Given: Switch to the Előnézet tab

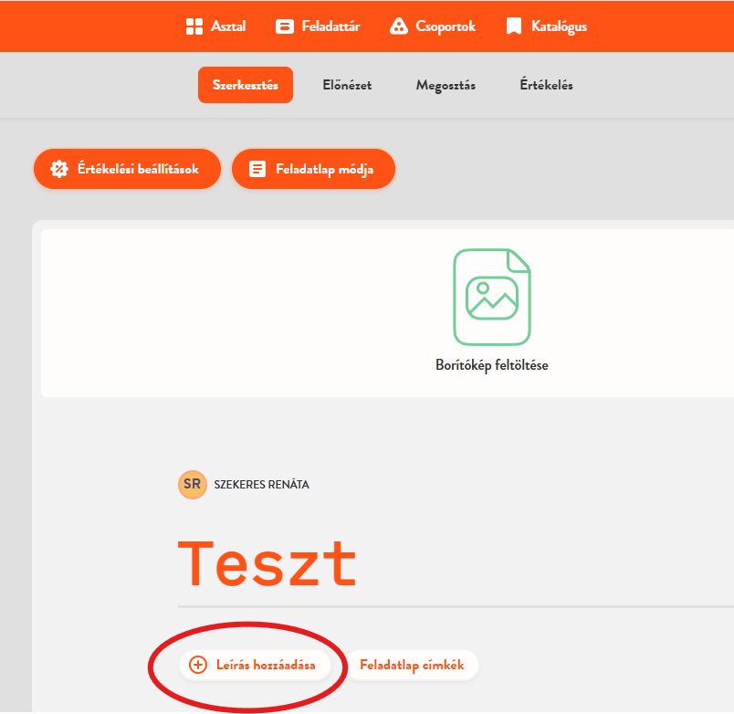Looking at the screenshot, I should click(x=347, y=85).
